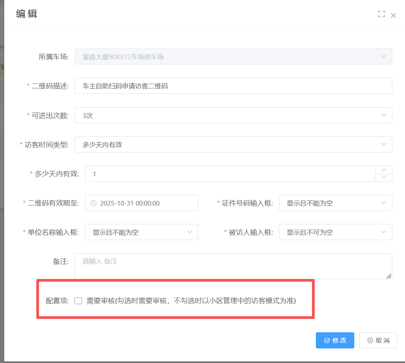Click the chevron arrow of 单位名称输入框 select
This screenshot has height=363, width=405.
pos(189,232)
